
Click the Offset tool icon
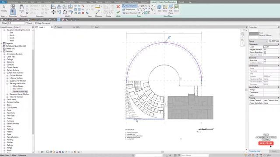point(59,7)
